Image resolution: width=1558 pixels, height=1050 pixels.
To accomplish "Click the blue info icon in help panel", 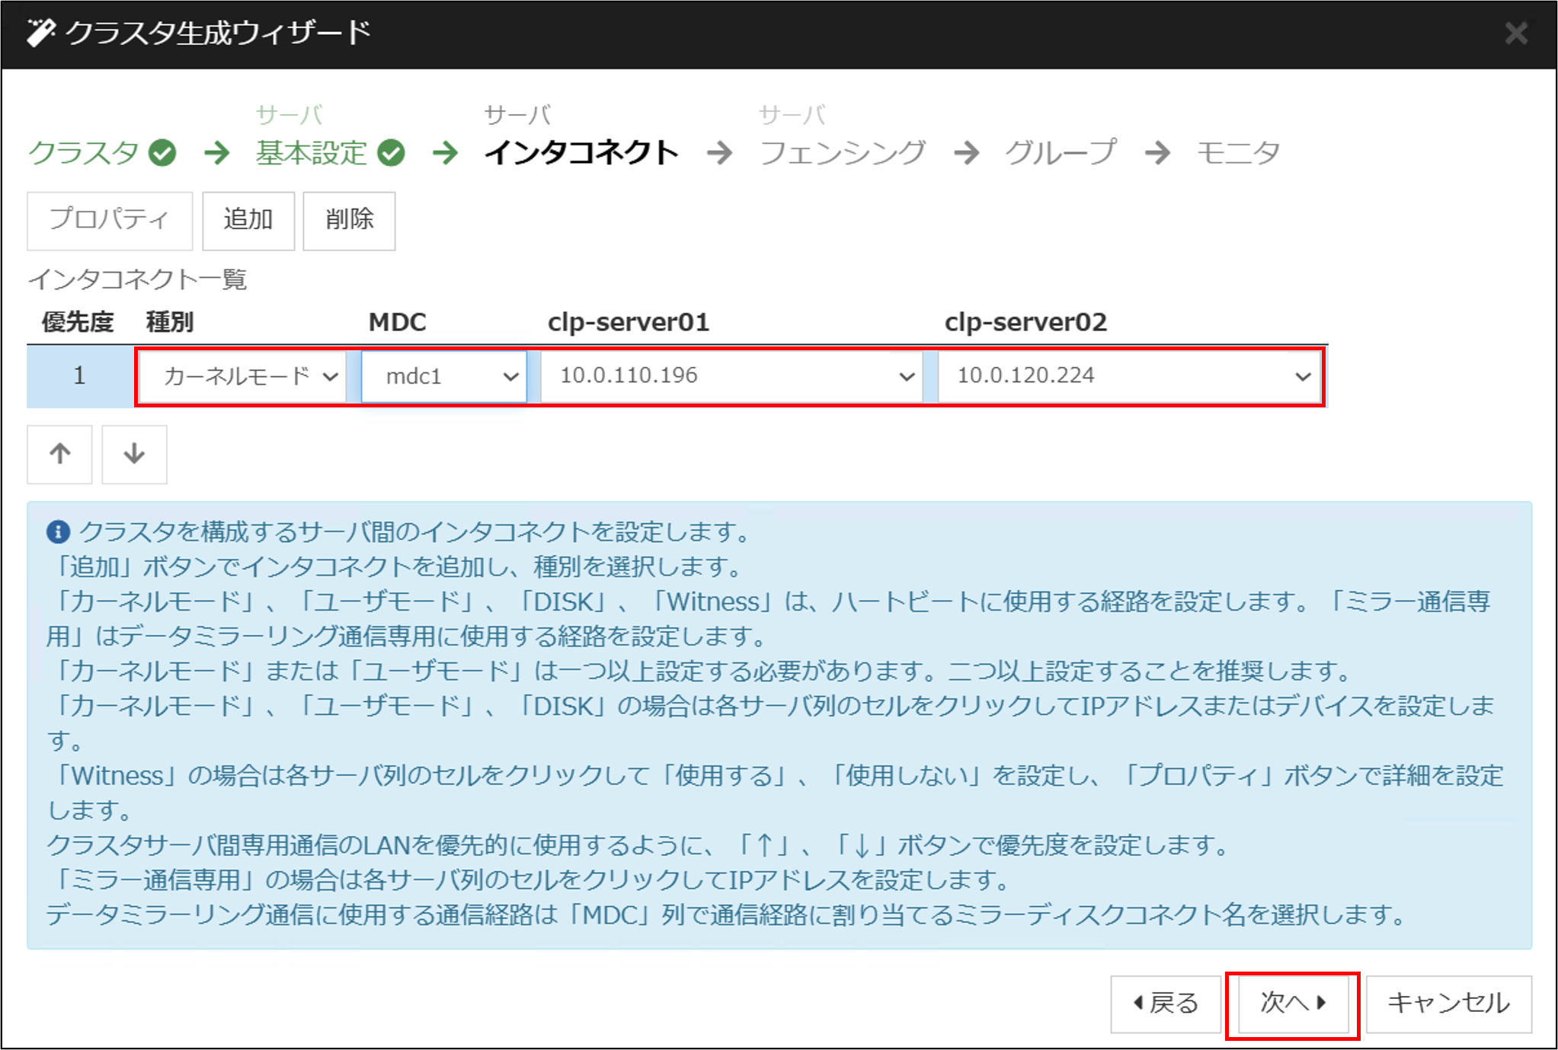I will click(x=58, y=532).
